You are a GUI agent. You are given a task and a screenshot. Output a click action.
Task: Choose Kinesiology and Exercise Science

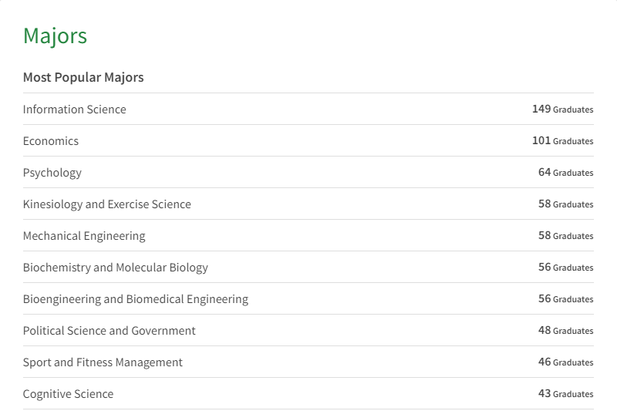tap(107, 204)
